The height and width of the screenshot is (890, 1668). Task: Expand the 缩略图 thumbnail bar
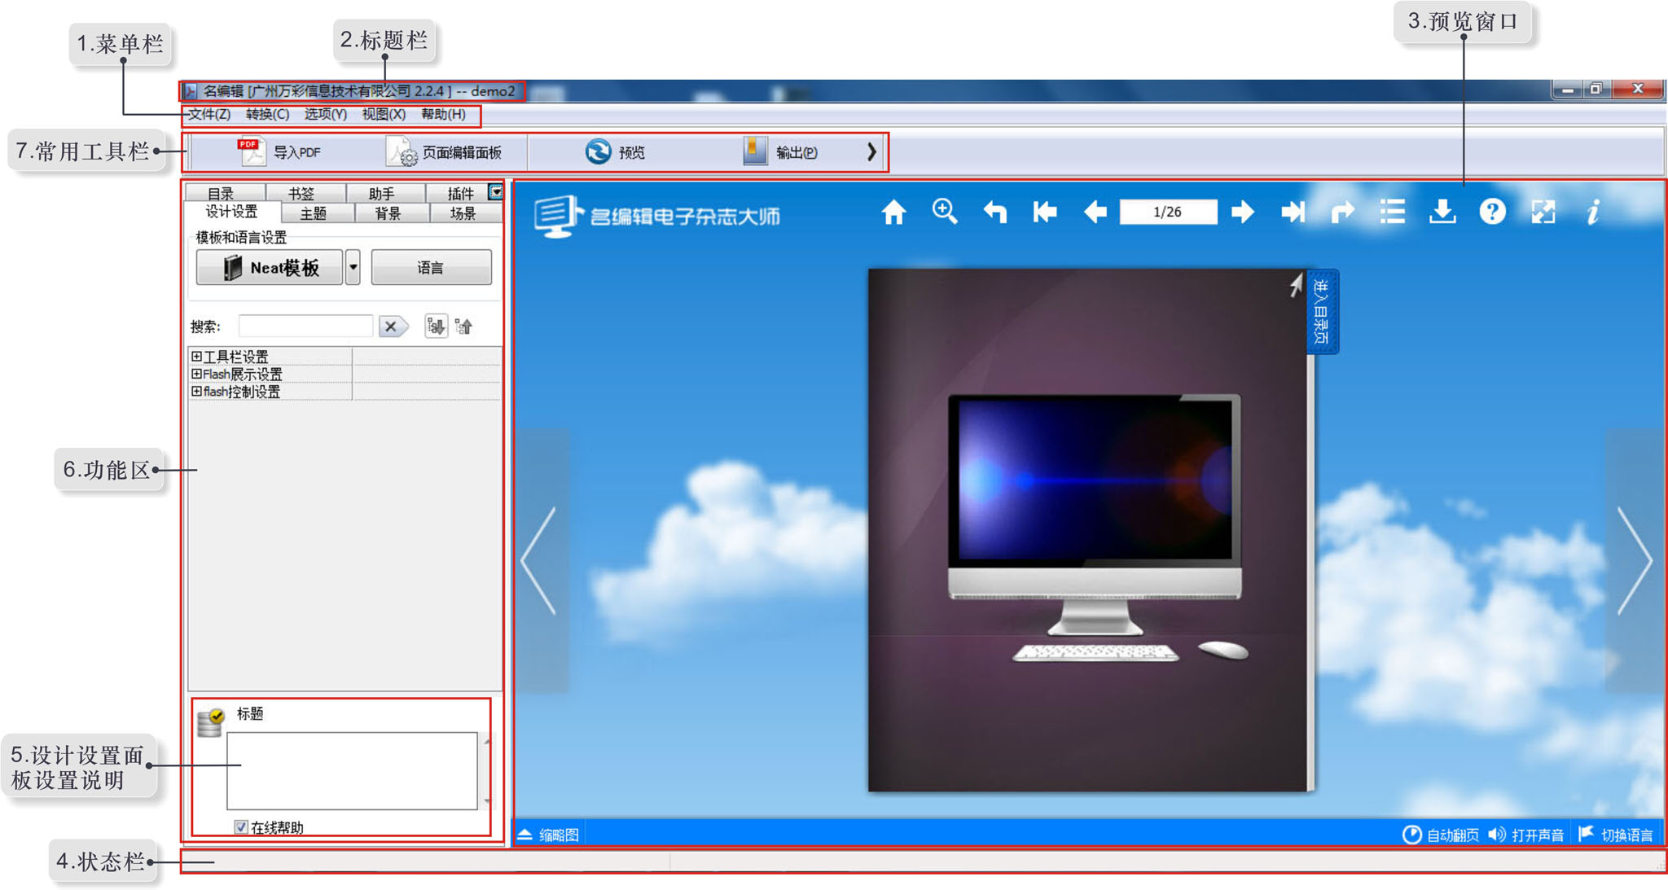(x=547, y=835)
